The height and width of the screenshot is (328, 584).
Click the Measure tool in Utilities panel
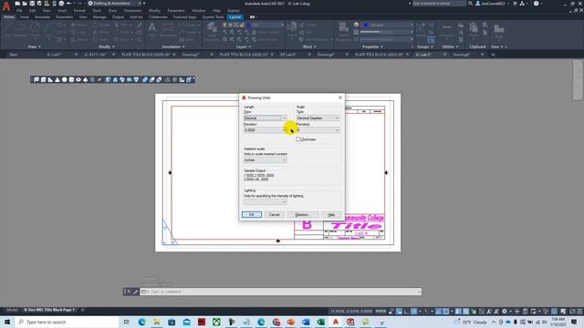pyautogui.click(x=446, y=30)
